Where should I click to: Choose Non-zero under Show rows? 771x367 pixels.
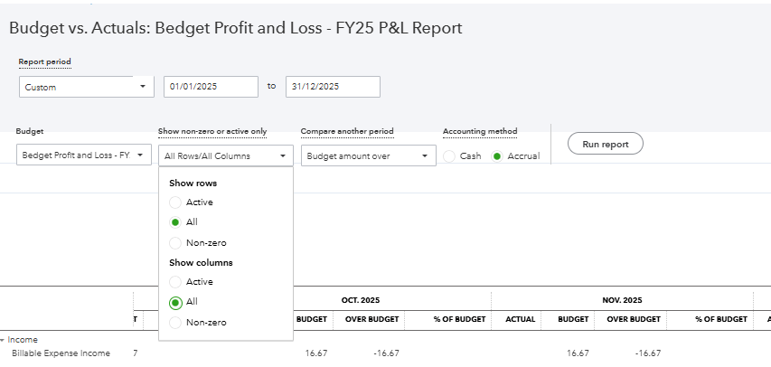[176, 242]
